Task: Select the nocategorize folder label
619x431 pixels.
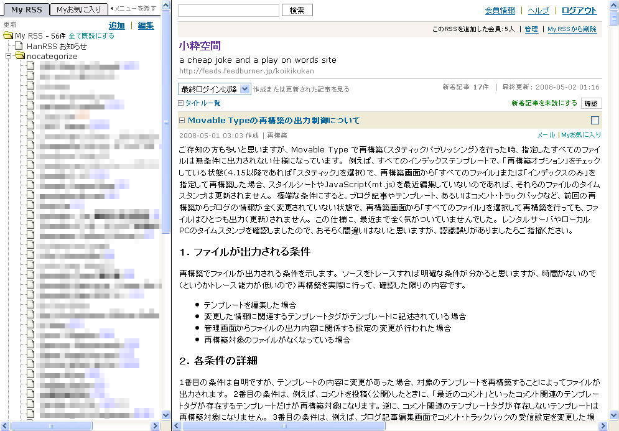Action: click(x=52, y=57)
